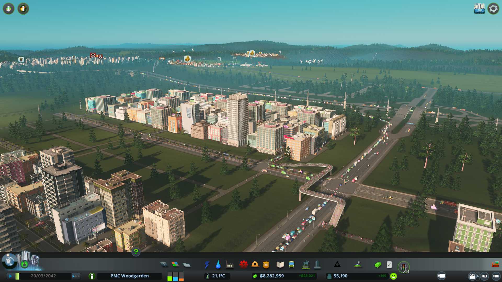Expand the cinematic camera options arrow
Viewport: 502px width, 282px height.
(478, 276)
